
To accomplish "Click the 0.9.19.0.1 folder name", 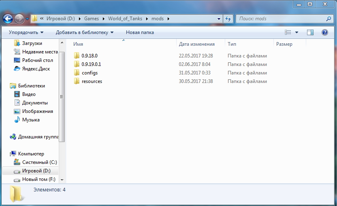I will [x=91, y=64].
